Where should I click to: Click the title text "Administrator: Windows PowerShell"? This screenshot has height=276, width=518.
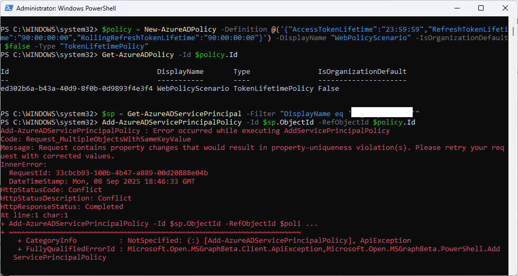[x=66, y=8]
